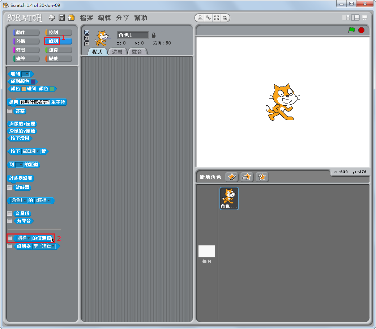The height and width of the screenshot is (329, 376).
Task: Open the 幫助 menu
Action: click(141, 18)
